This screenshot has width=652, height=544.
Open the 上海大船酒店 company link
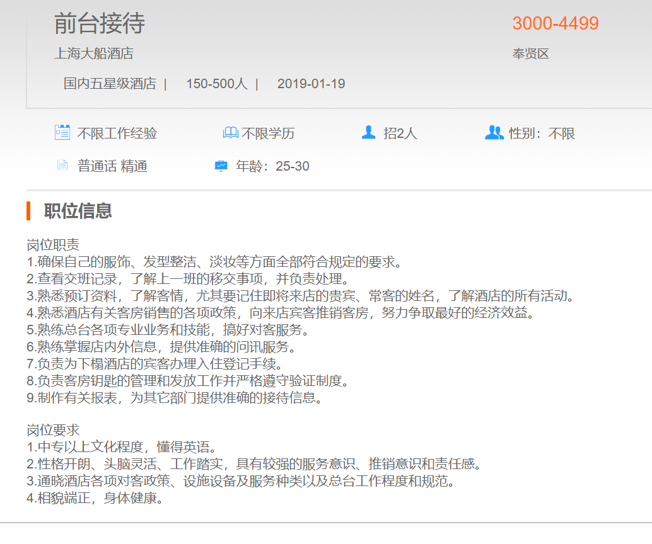point(93,54)
